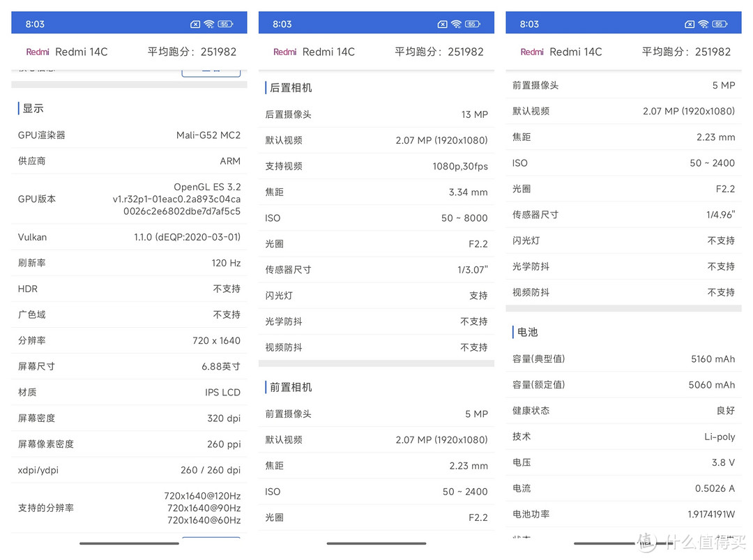The image size is (753, 560).
Task: Tap the GPU版本 OpenGL ES 3.2 value
Action: pyautogui.click(x=176, y=199)
